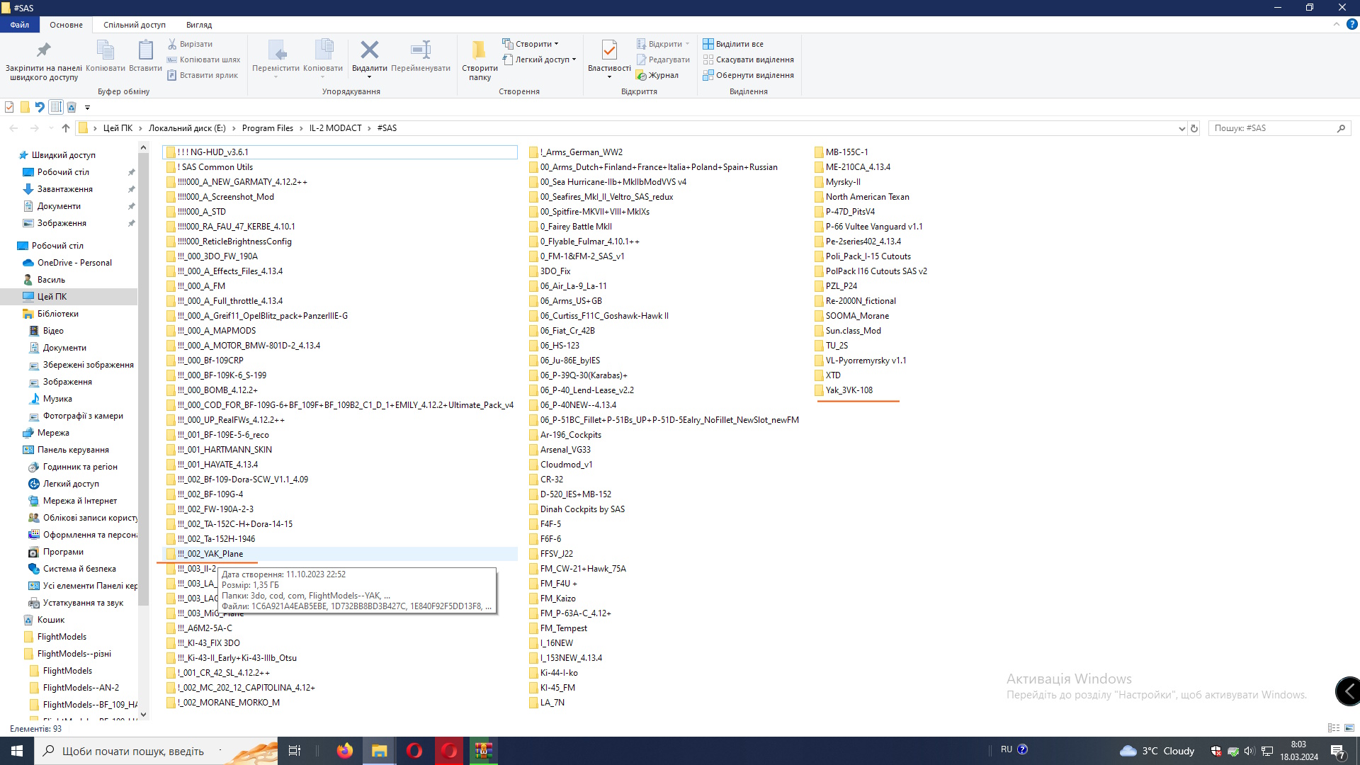This screenshot has width=1360, height=765.
Task: Click IL-2 MODACT in breadcrumb path
Action: tap(335, 128)
